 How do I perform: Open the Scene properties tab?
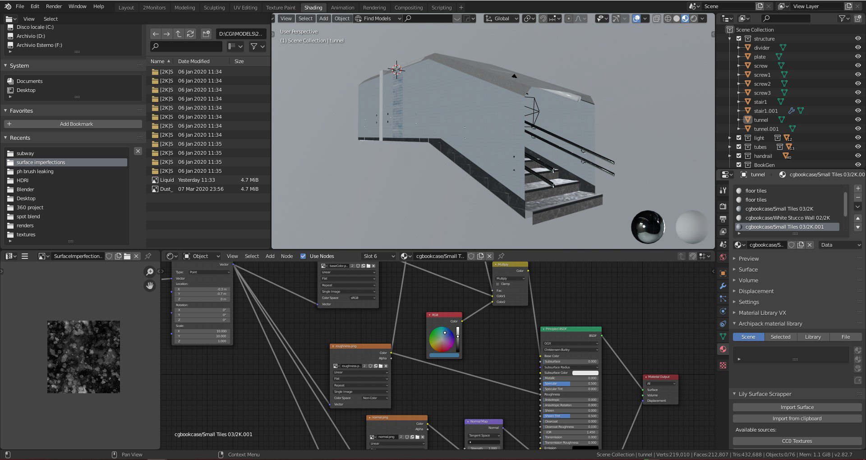[x=723, y=244]
